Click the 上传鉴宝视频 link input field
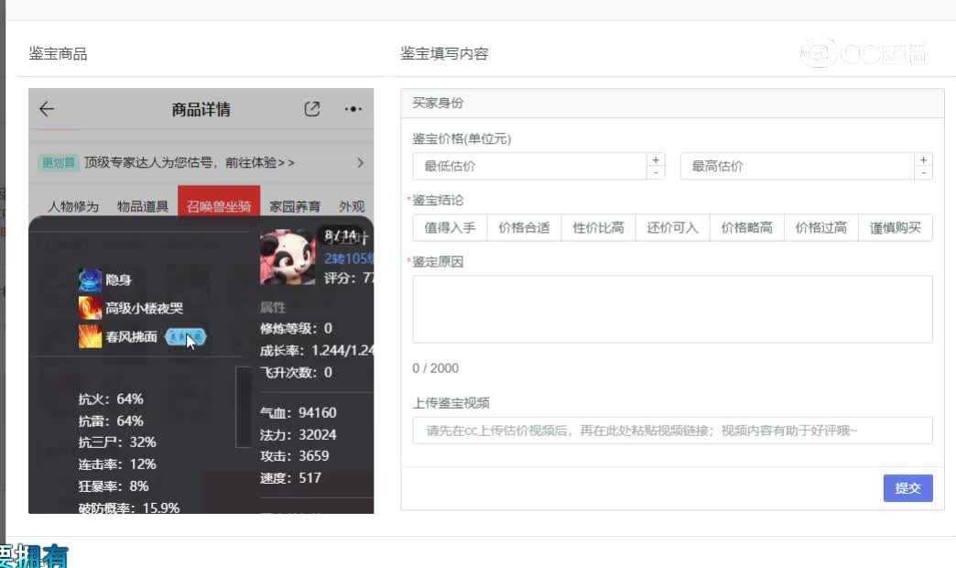This screenshot has width=956, height=568. coord(673,431)
